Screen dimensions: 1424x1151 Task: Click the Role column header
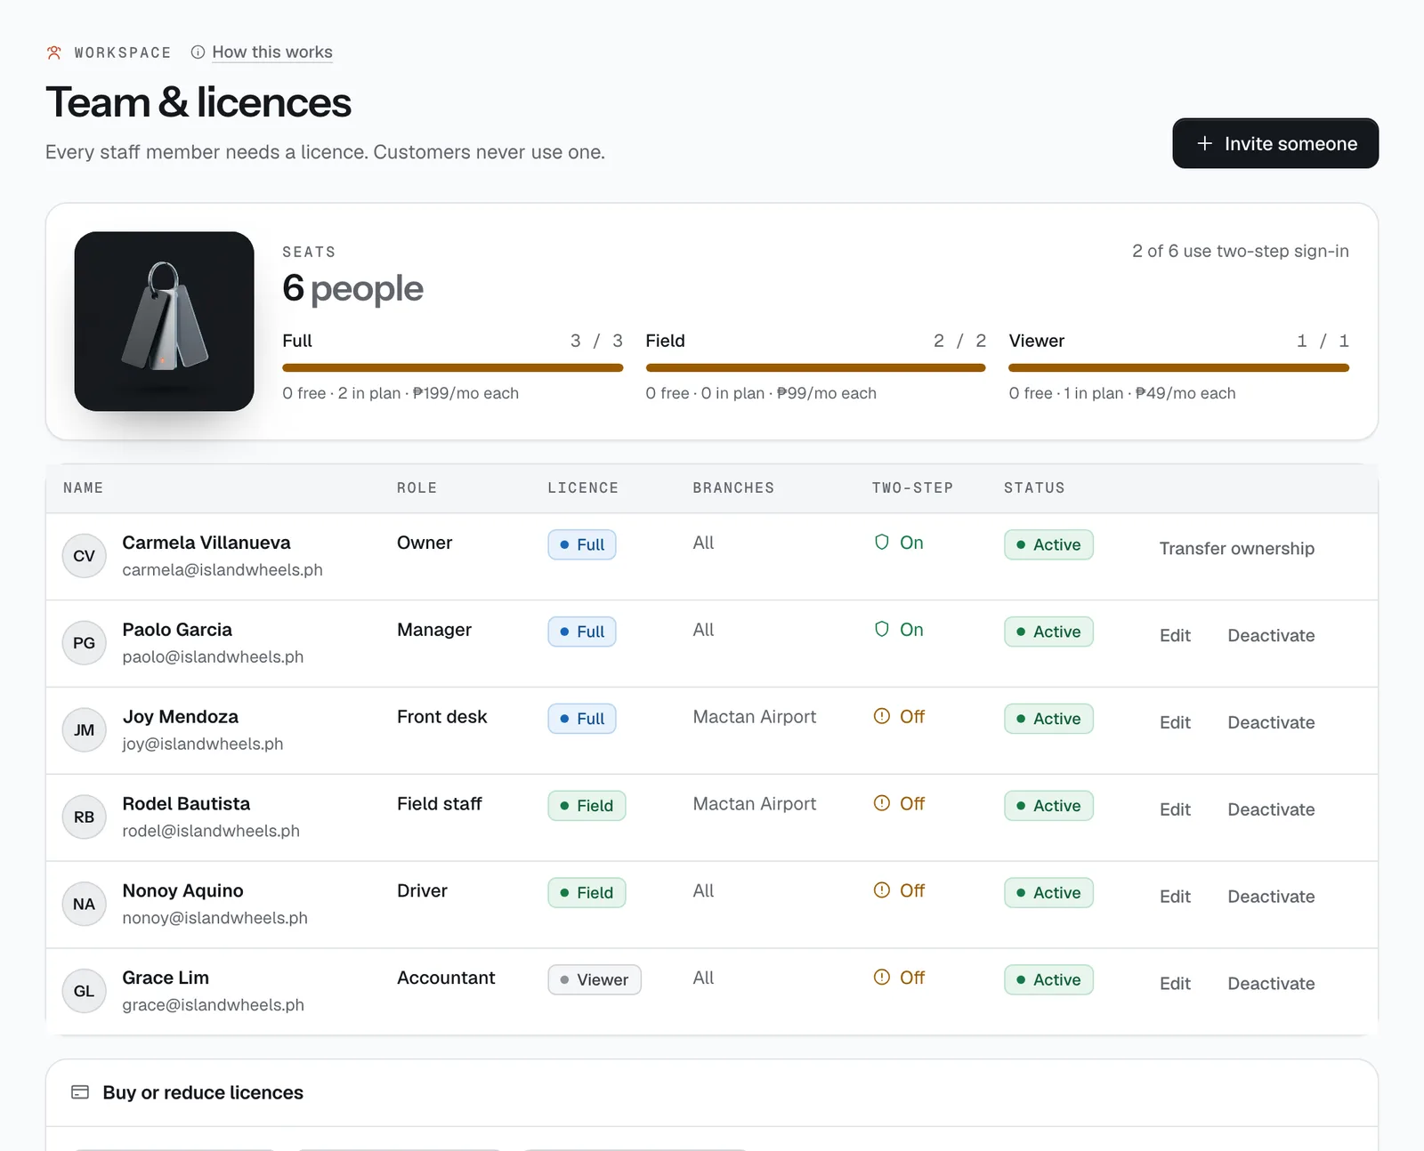point(417,487)
